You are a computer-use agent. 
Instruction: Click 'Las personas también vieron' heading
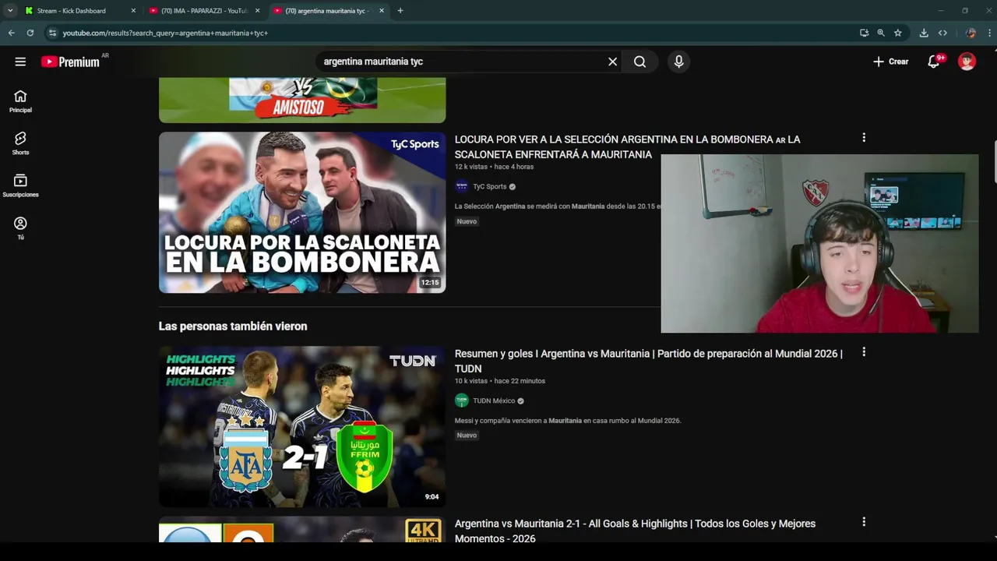tap(233, 326)
